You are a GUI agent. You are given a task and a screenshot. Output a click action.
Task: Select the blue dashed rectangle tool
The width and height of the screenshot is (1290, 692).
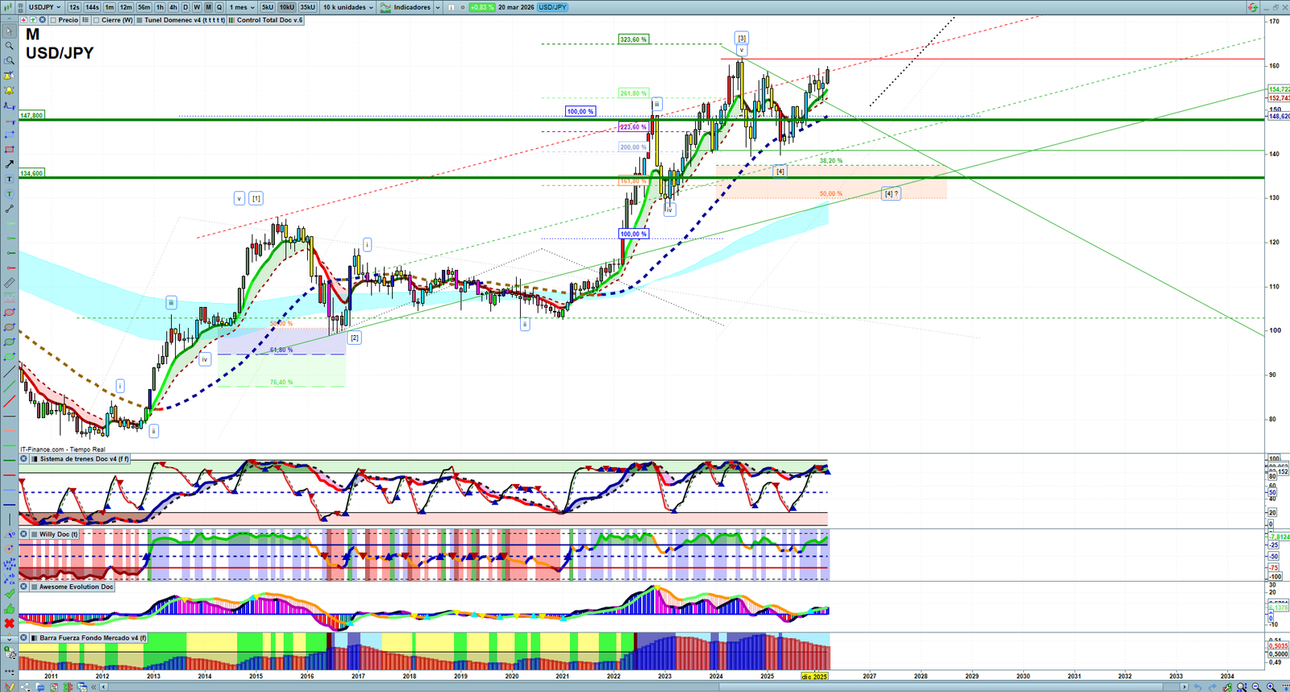tap(9, 135)
